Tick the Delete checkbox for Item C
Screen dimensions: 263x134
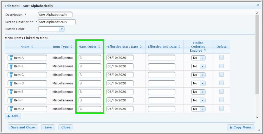click(x=221, y=75)
